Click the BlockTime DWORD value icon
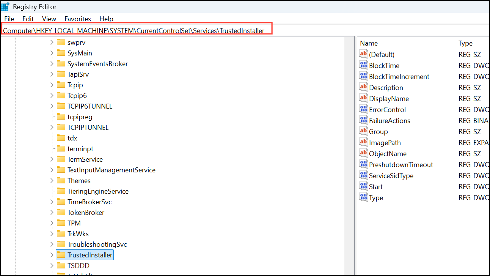The height and width of the screenshot is (276, 490). pos(364,65)
